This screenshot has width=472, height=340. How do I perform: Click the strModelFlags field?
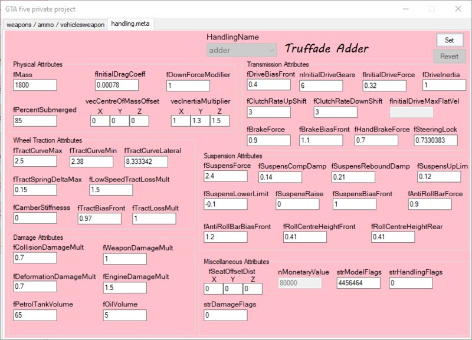click(x=358, y=283)
